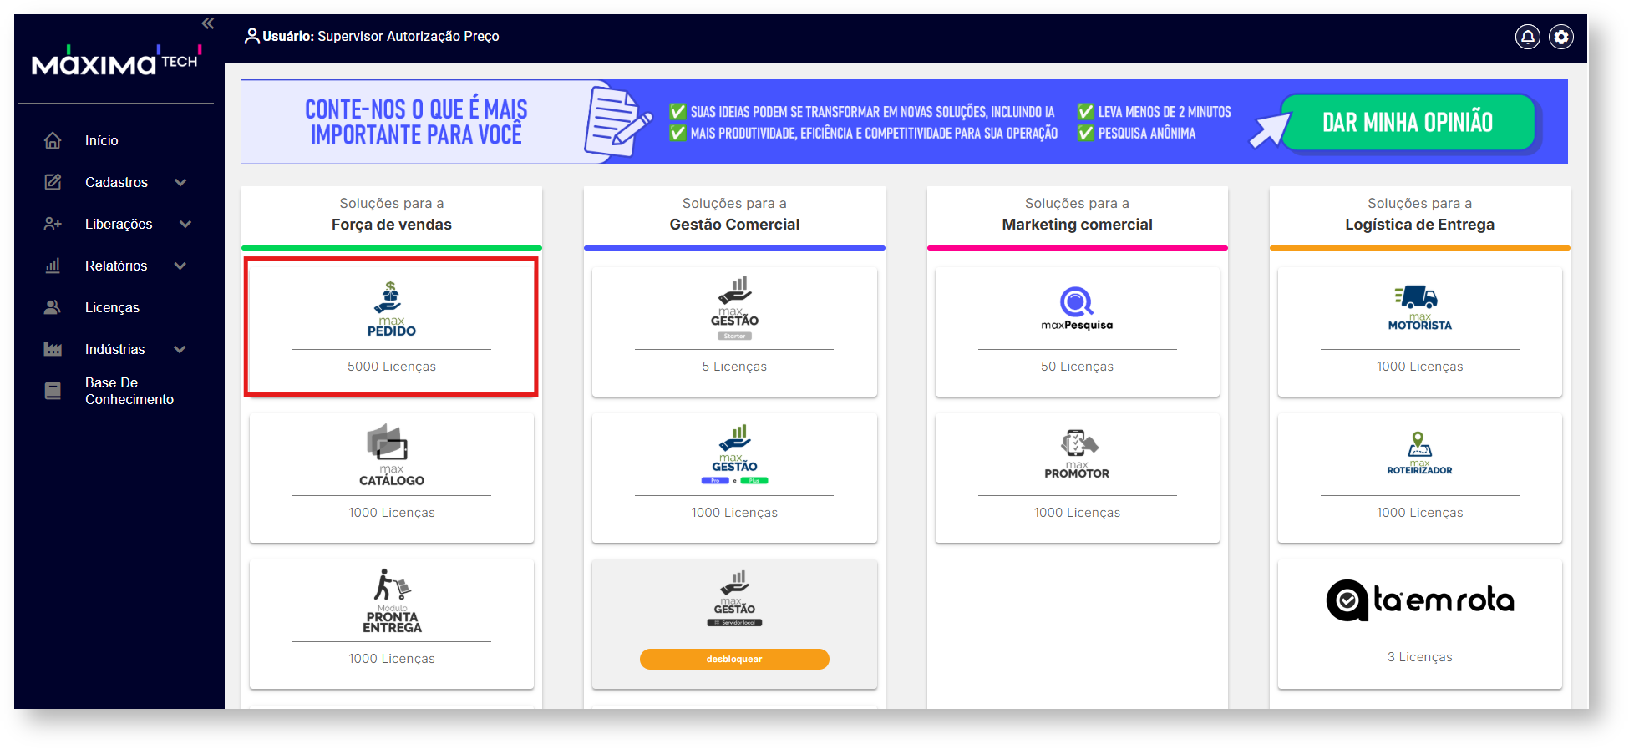This screenshot has width=1629, height=749.
Task: Open notifications bell icon
Action: point(1528,37)
